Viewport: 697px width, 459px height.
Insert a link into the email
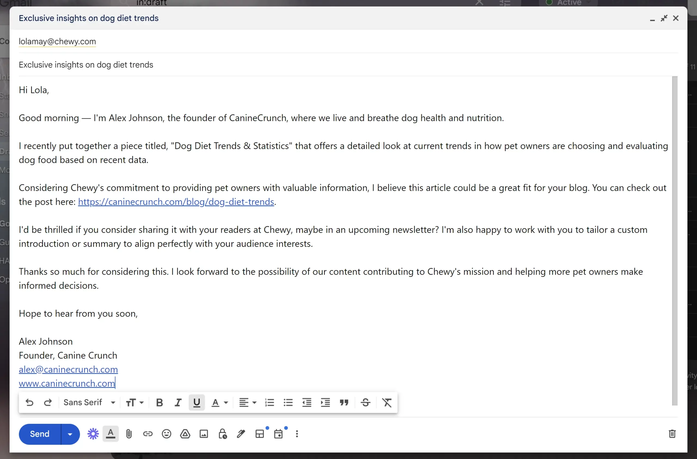148,434
